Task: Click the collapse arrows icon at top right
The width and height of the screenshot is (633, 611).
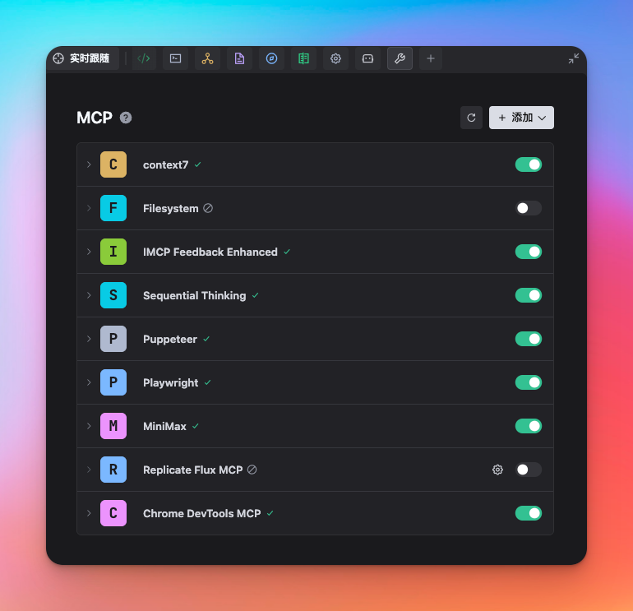Action: pyautogui.click(x=574, y=58)
